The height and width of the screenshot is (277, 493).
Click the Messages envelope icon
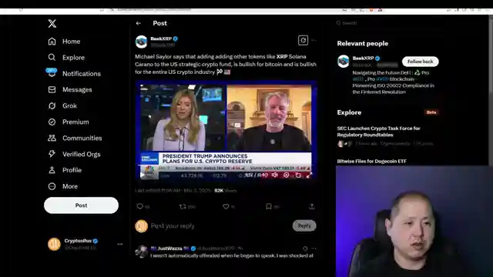click(x=52, y=90)
